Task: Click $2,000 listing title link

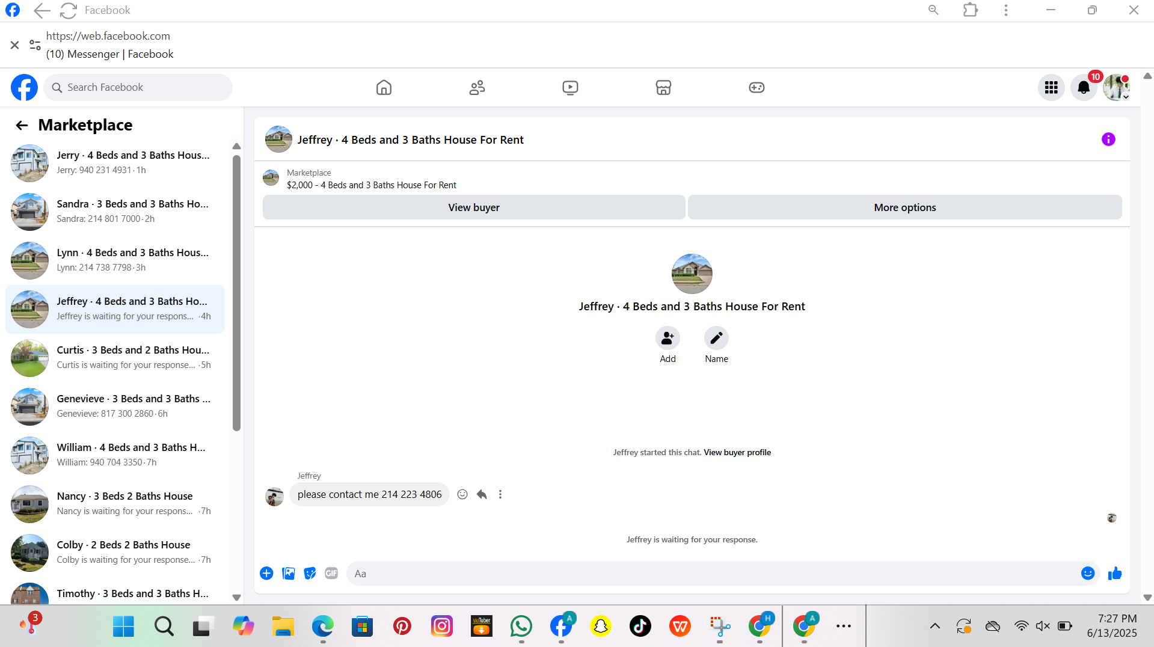Action: click(371, 185)
